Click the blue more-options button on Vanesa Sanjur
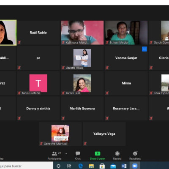This screenshot has height=169, width=169. (144, 49)
